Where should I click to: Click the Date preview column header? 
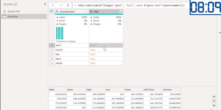(x=58, y=90)
